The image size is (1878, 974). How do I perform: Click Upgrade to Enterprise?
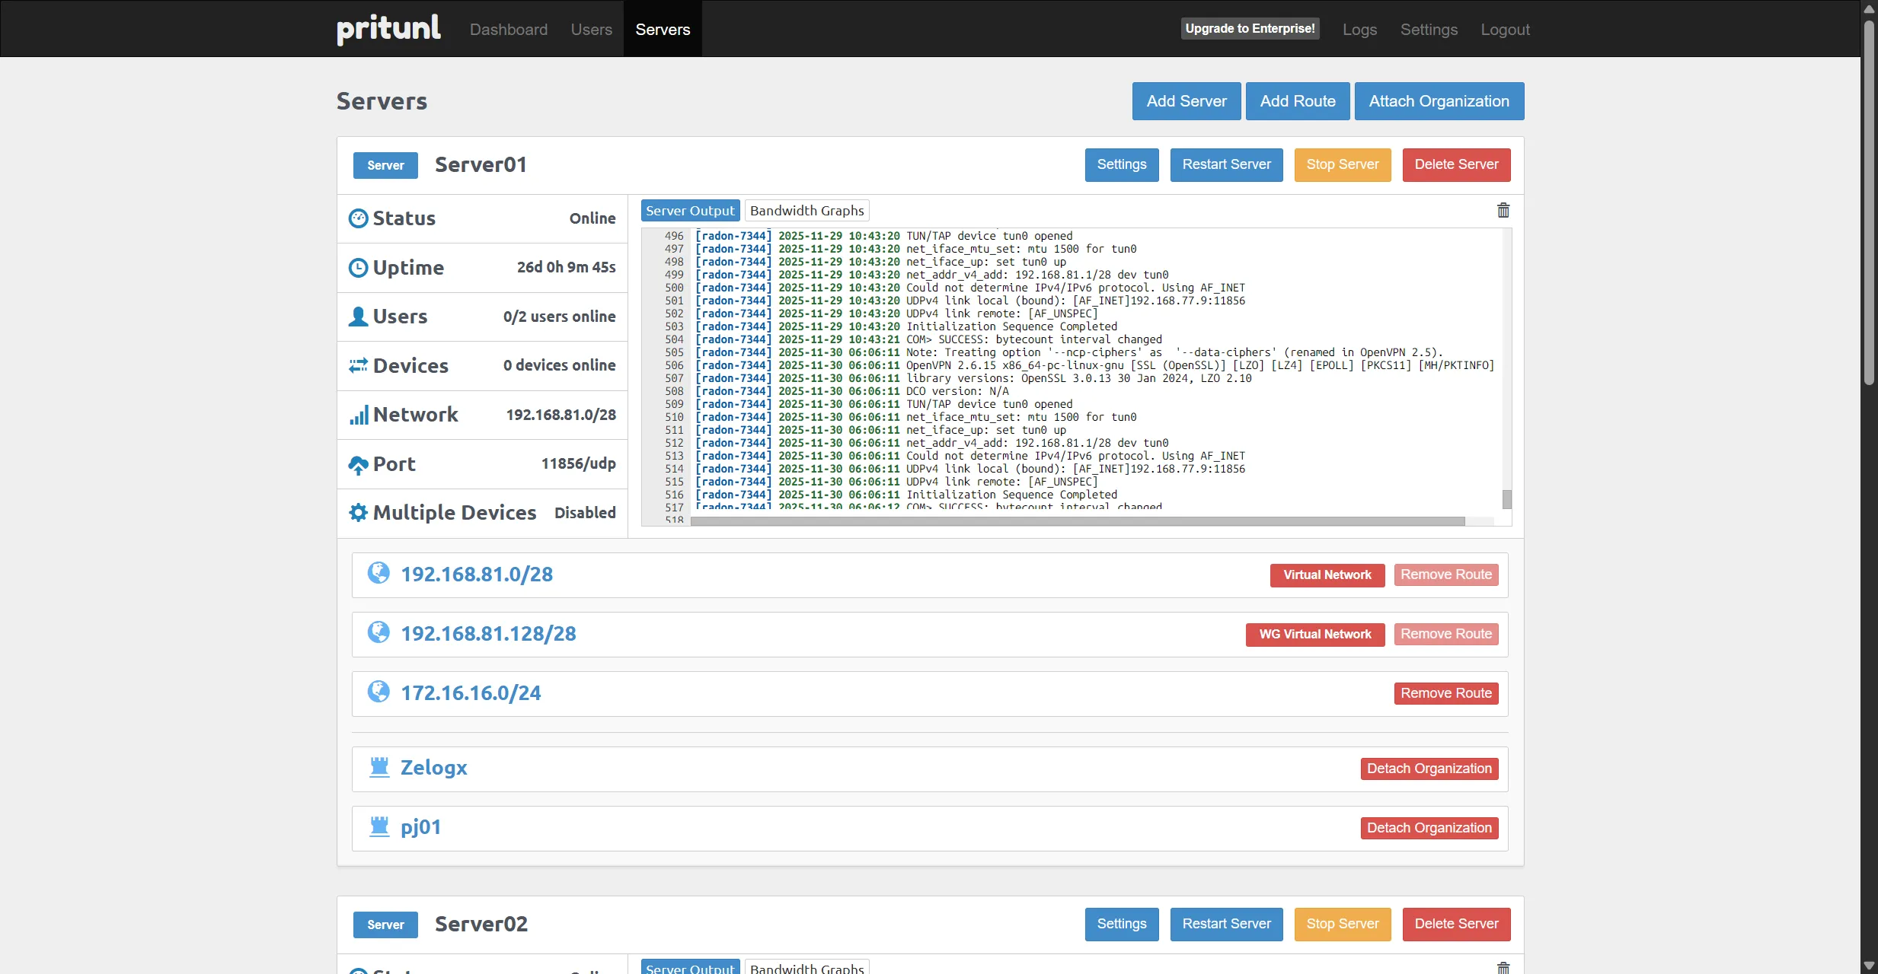coord(1250,28)
